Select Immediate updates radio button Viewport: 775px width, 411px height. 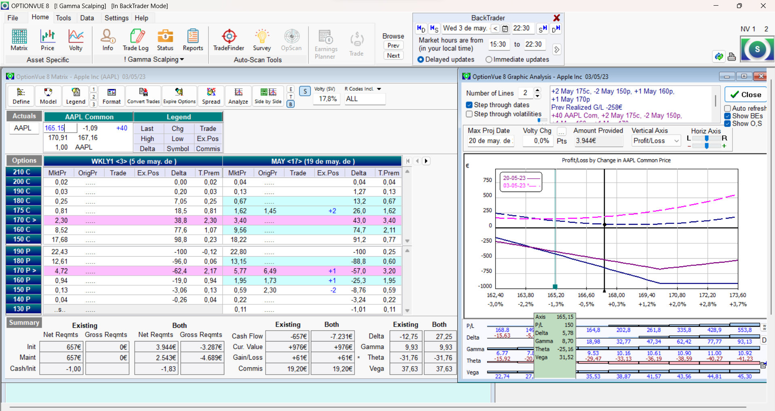(x=489, y=59)
